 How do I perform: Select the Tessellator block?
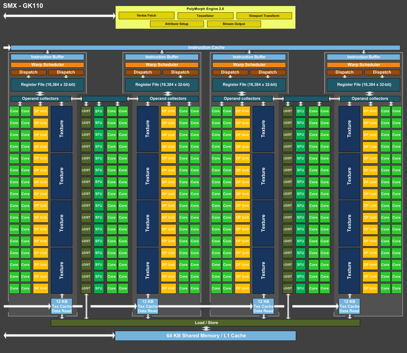click(x=206, y=16)
